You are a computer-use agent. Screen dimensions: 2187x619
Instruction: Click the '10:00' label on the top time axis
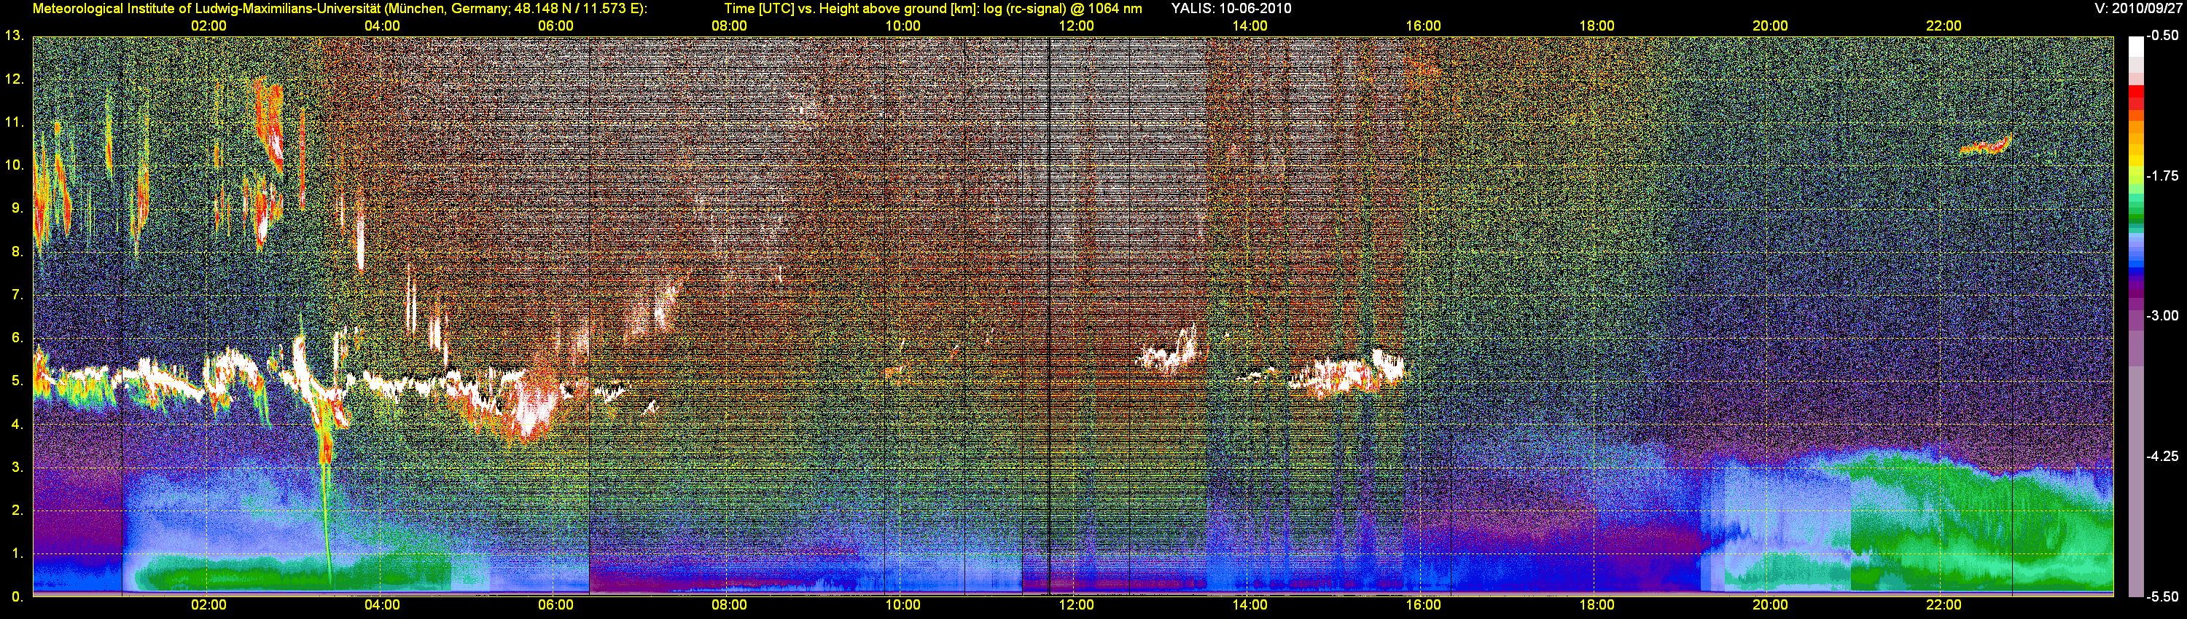click(x=903, y=26)
